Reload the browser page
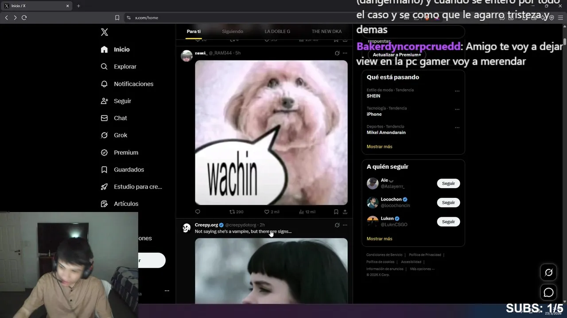This screenshot has height=318, width=567. (24, 18)
